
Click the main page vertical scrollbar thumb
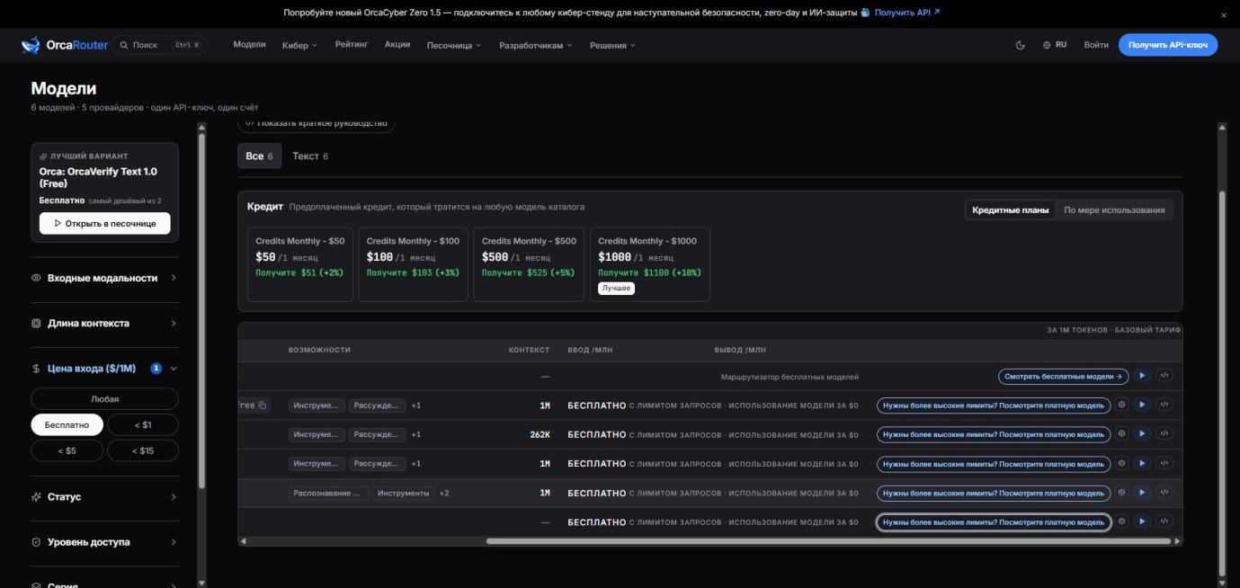click(1221, 382)
